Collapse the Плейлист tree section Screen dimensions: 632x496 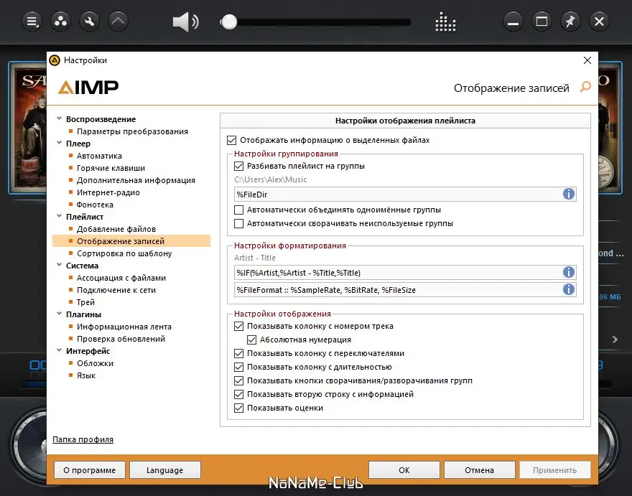tap(59, 216)
